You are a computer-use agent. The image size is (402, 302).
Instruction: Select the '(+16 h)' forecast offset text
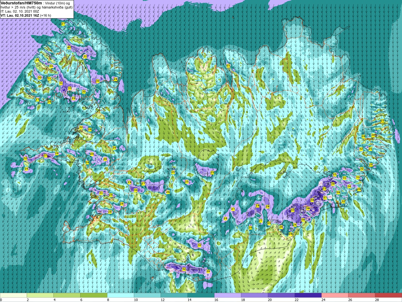(x=46, y=15)
